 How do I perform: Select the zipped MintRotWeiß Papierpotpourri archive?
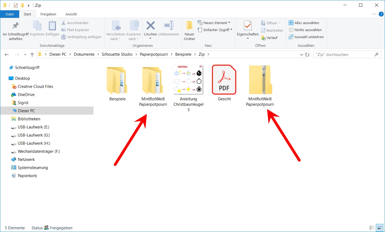point(260,86)
